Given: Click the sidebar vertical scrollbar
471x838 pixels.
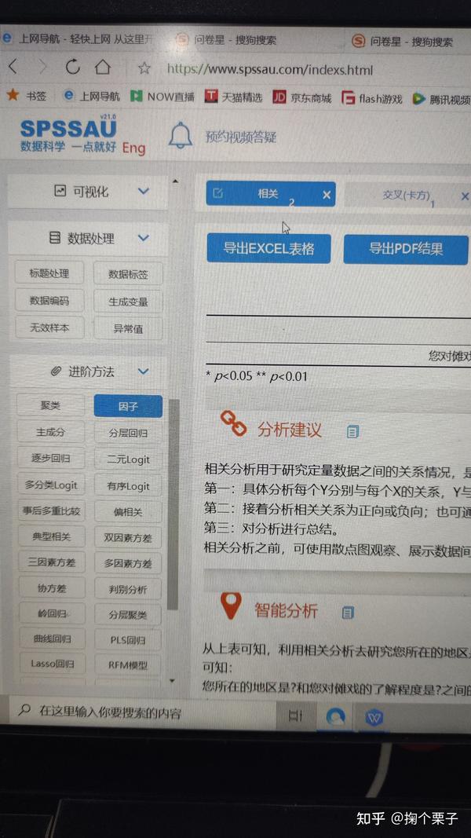Looking at the screenshot, I should 173,504.
